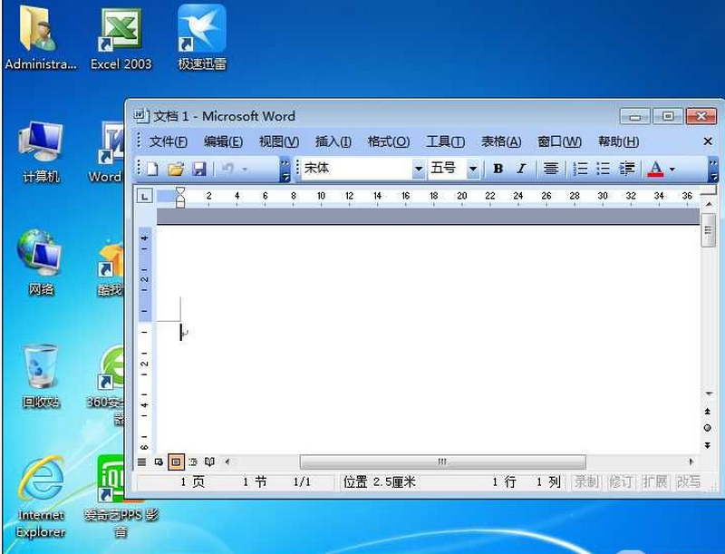
Task: Click the paragraph alignment toolbar button
Action: point(550,169)
